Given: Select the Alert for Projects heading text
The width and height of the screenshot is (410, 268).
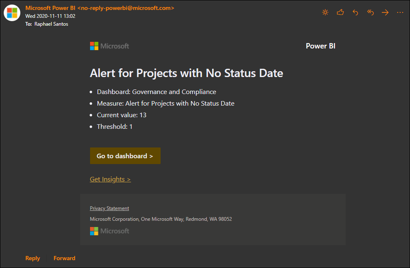Looking at the screenshot, I should 186,73.
